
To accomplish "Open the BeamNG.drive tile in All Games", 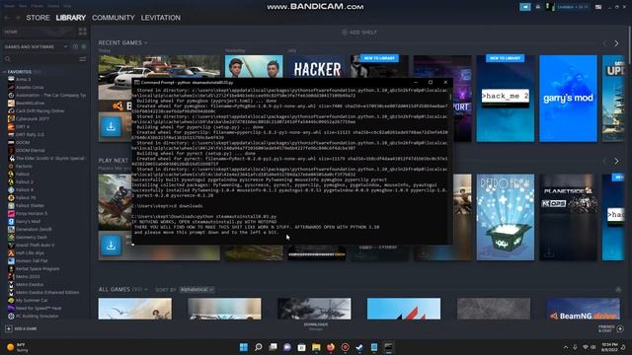I will pyautogui.click(x=583, y=309).
